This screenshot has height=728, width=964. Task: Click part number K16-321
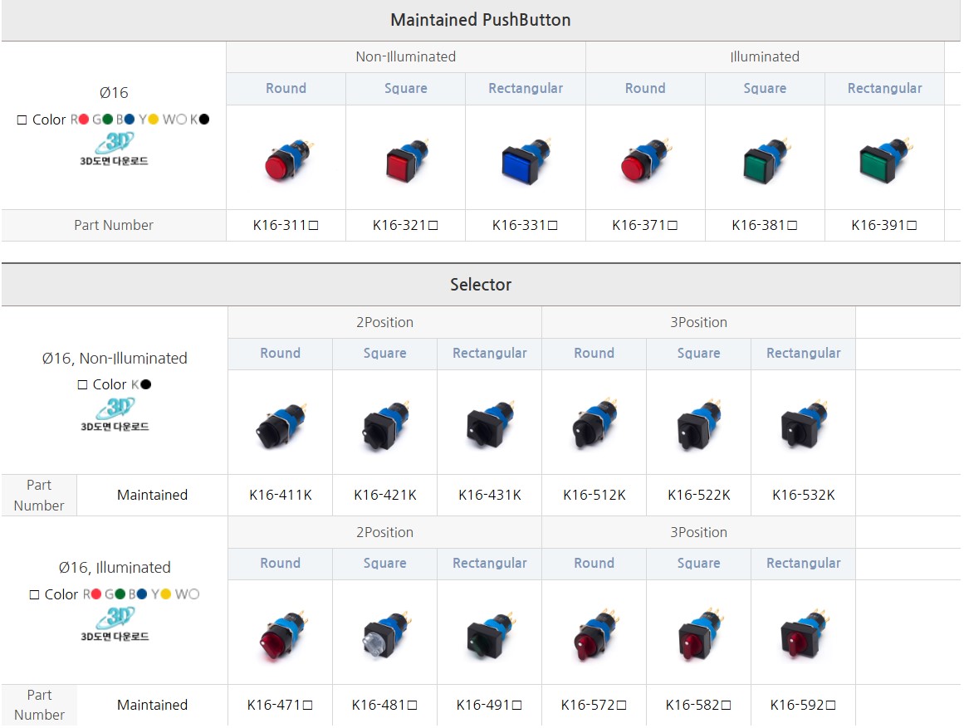tap(405, 225)
